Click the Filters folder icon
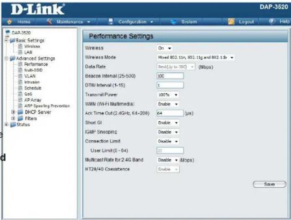 coord(20,118)
